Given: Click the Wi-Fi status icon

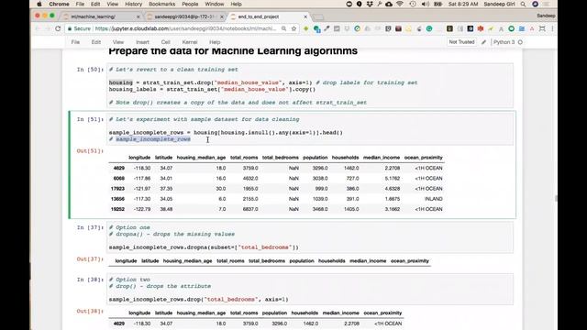Looking at the screenshot, I should [400, 4].
